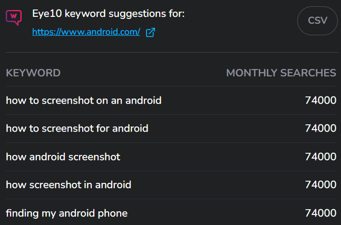Viewport: 341px width, 225px height.
Task: Select keyword 'how to screenshot for android'
Action: tap(77, 128)
